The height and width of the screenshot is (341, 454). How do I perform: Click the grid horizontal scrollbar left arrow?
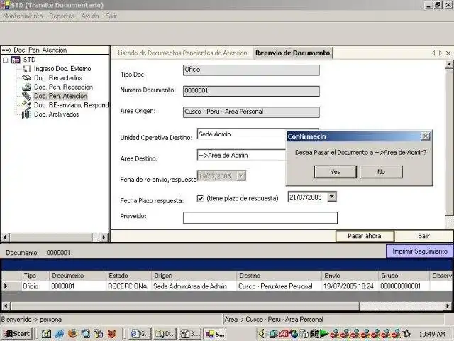pos(6,306)
